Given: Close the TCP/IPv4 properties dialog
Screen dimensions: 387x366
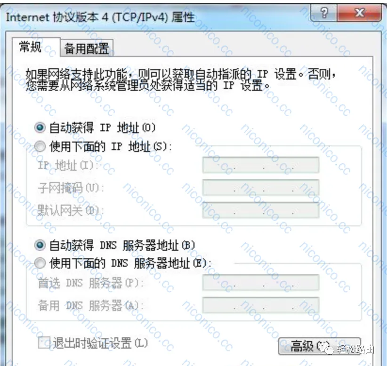Looking at the screenshot, I should 359,13.
